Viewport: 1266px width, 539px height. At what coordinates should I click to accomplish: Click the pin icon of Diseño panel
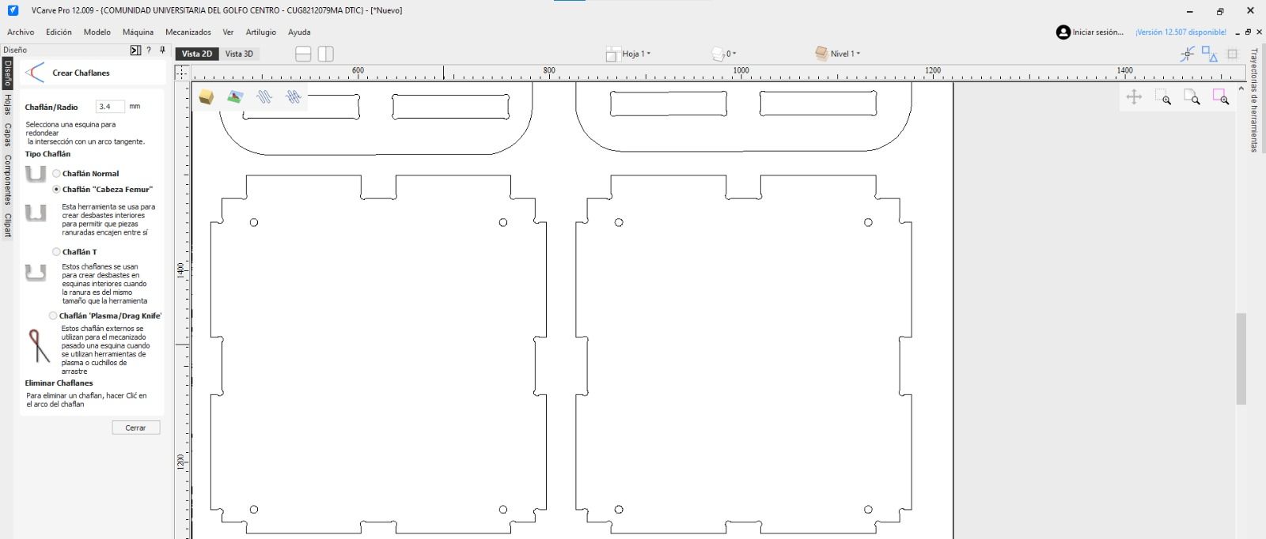coord(162,50)
